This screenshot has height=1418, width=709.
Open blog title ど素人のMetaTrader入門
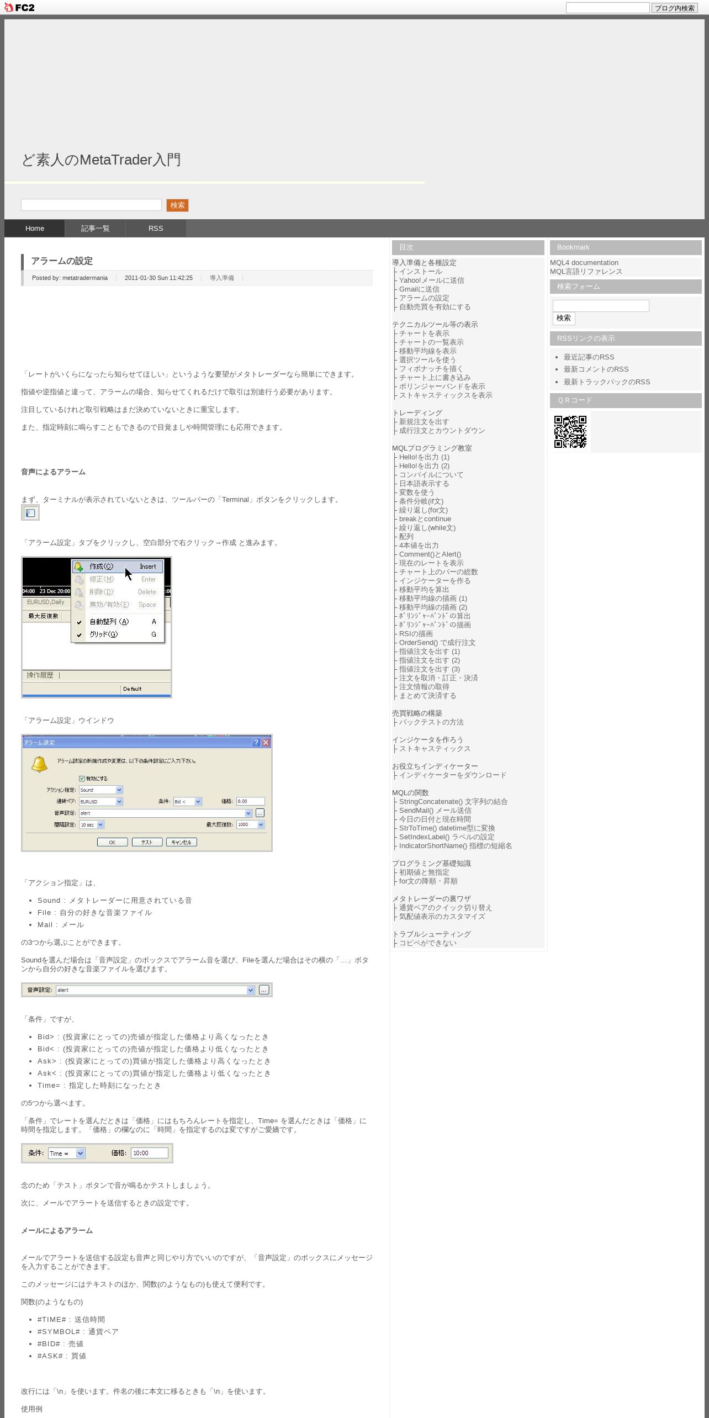coord(101,160)
